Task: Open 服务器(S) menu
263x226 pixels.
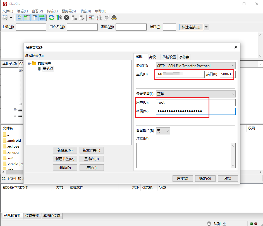Action: pyautogui.click(x=69, y=11)
